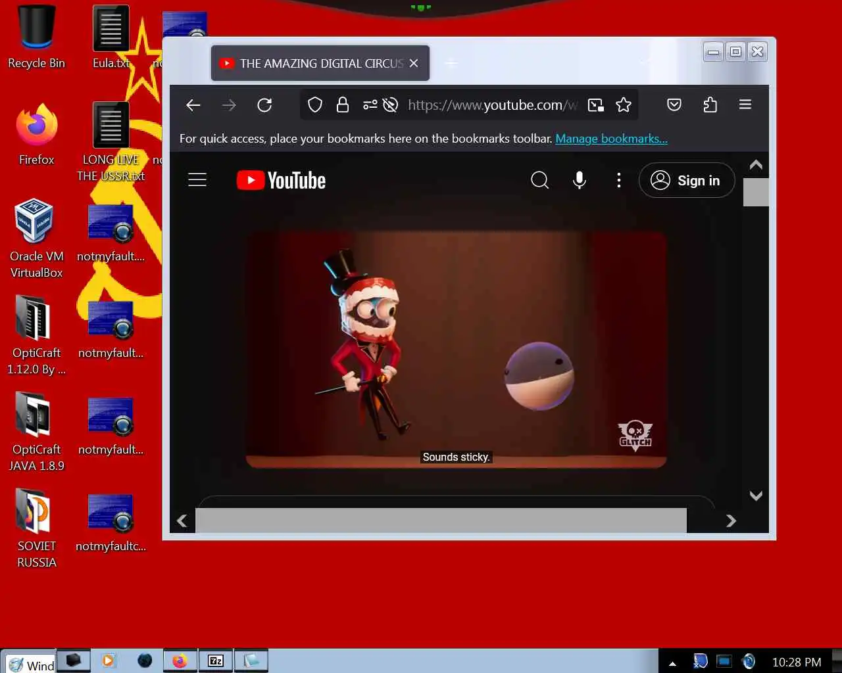The height and width of the screenshot is (673, 842).
Task: Click the network monitor tray icon
Action: pyautogui.click(x=724, y=661)
